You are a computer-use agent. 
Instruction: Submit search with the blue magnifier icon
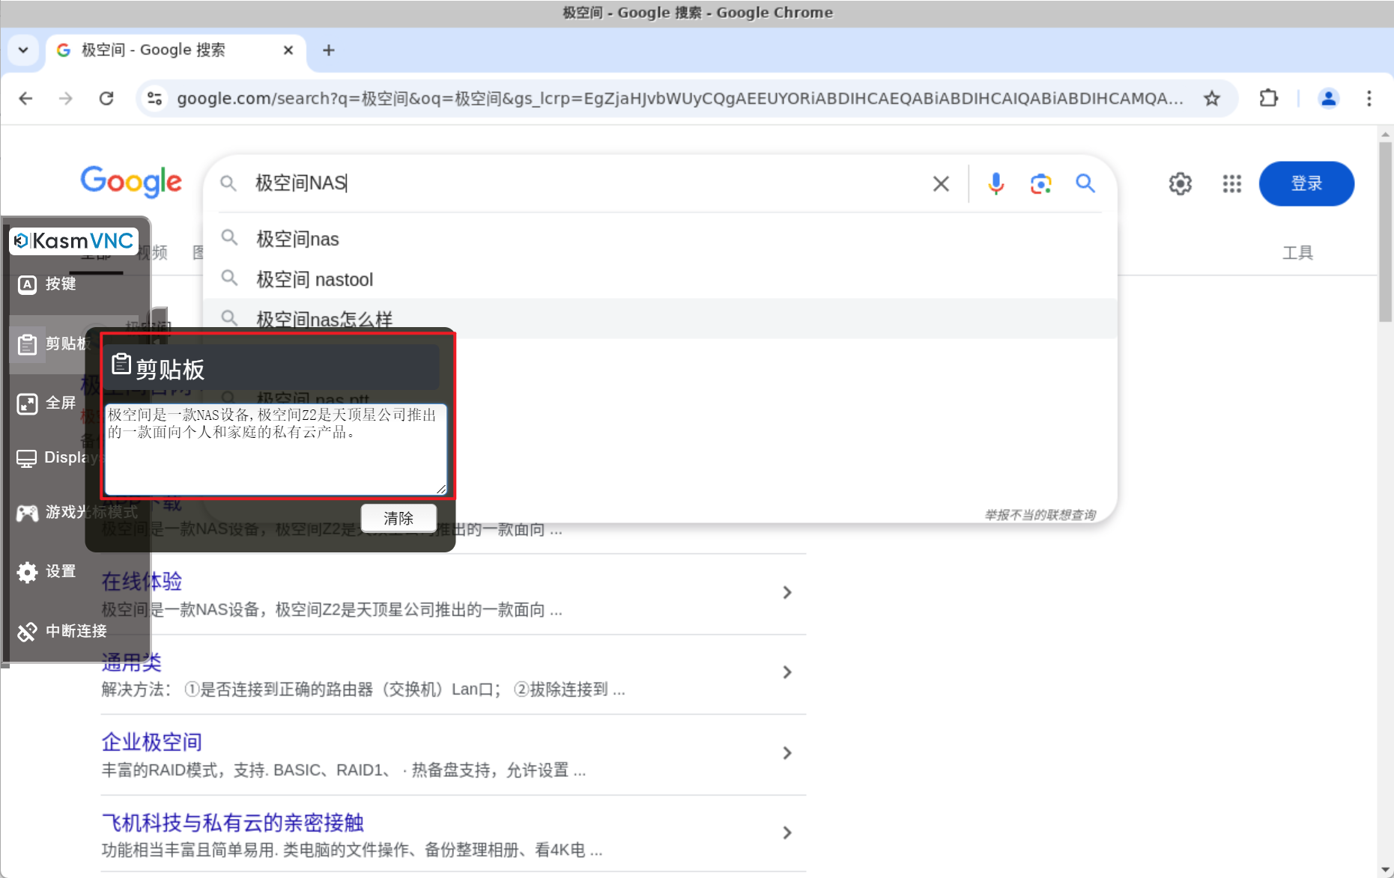pyautogui.click(x=1085, y=183)
